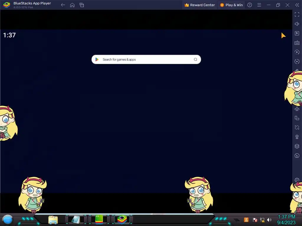Adjust volume via sidebar speaker icon
Image resolution: width=302 pixels, height=226 pixels.
coord(297,24)
